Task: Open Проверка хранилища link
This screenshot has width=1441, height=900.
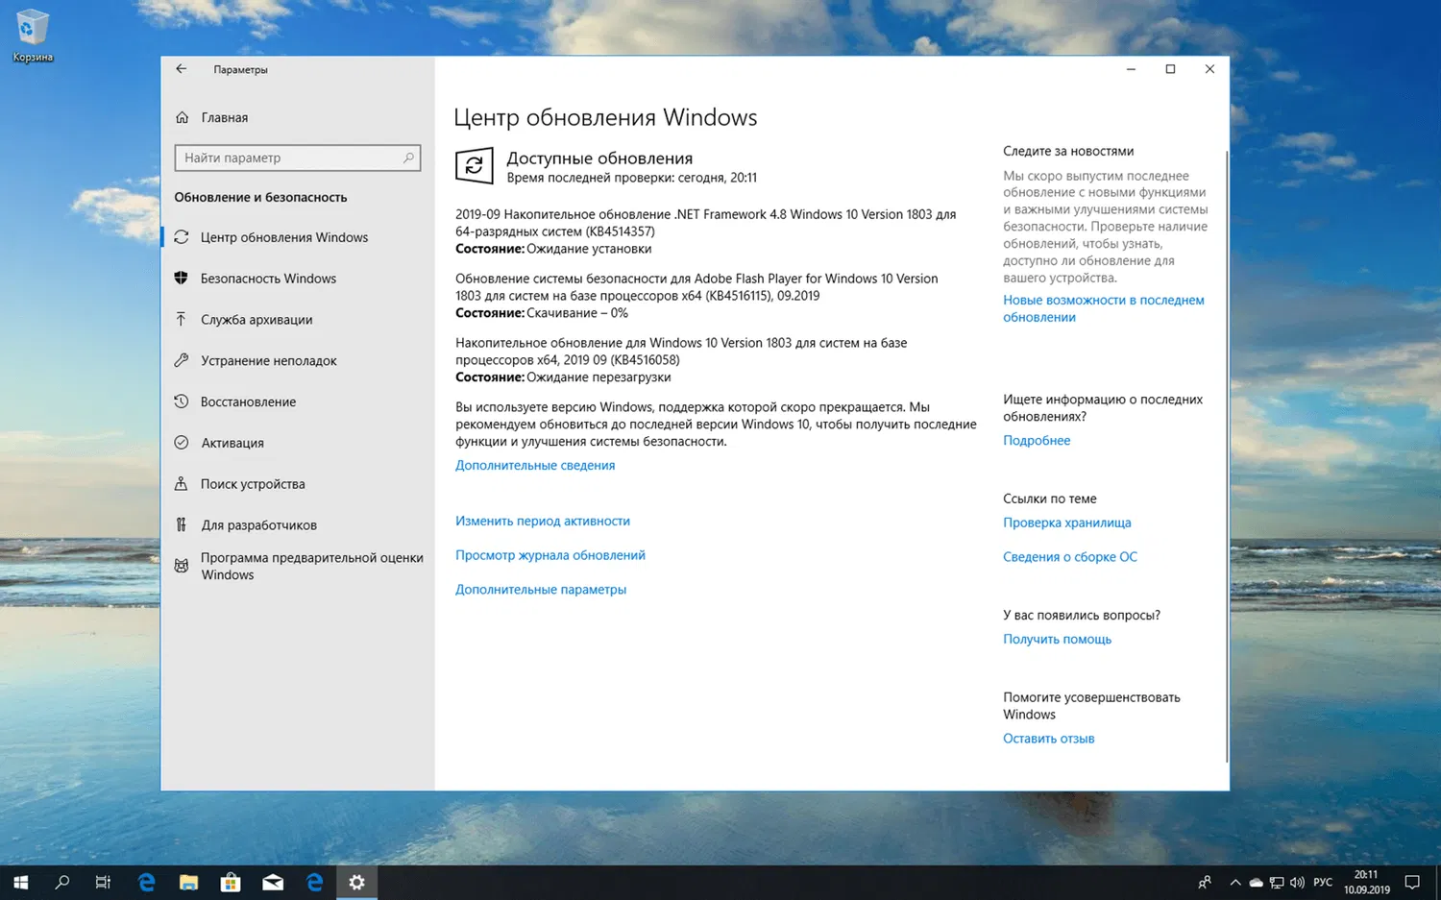Action: click(1067, 523)
